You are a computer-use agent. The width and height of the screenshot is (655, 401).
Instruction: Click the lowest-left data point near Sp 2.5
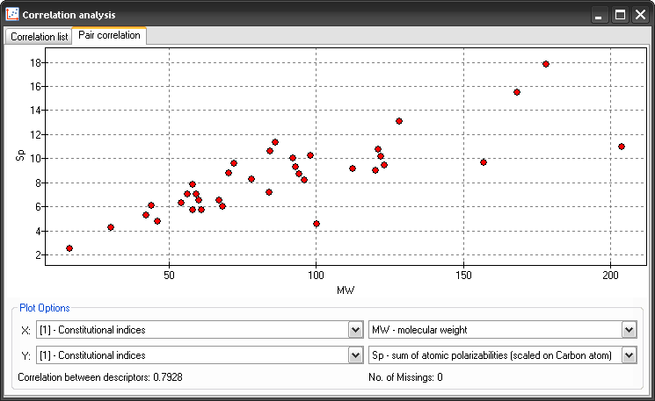coord(69,248)
